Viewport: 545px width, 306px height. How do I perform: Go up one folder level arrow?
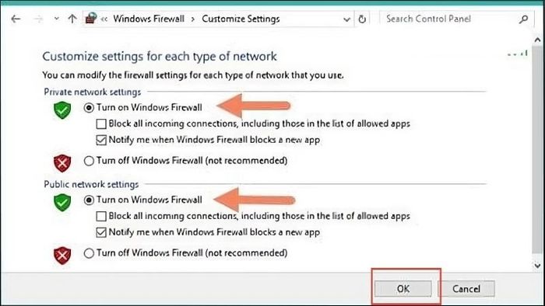tap(72, 19)
